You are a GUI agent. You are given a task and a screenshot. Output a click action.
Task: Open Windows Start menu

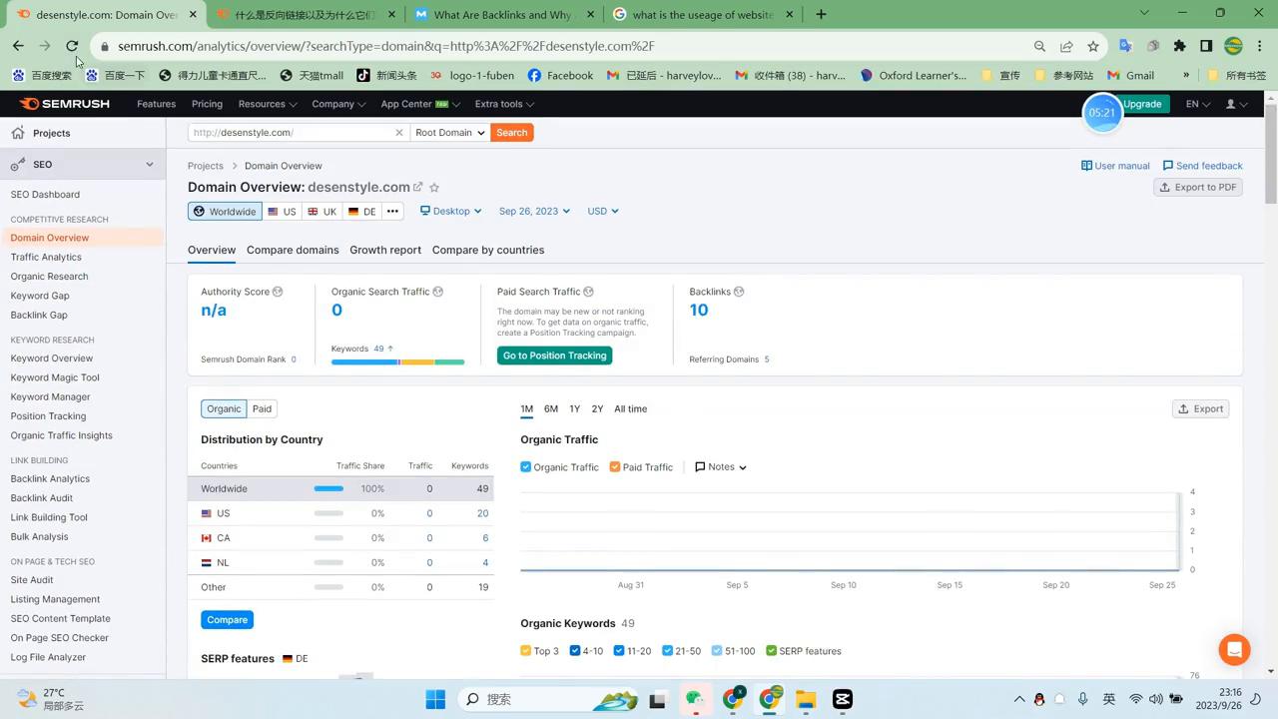coord(435,699)
